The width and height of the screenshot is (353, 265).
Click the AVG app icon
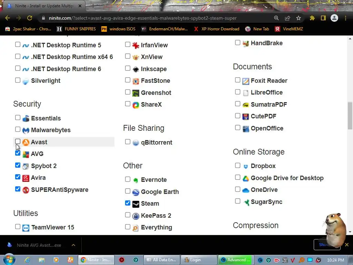(x=26, y=154)
